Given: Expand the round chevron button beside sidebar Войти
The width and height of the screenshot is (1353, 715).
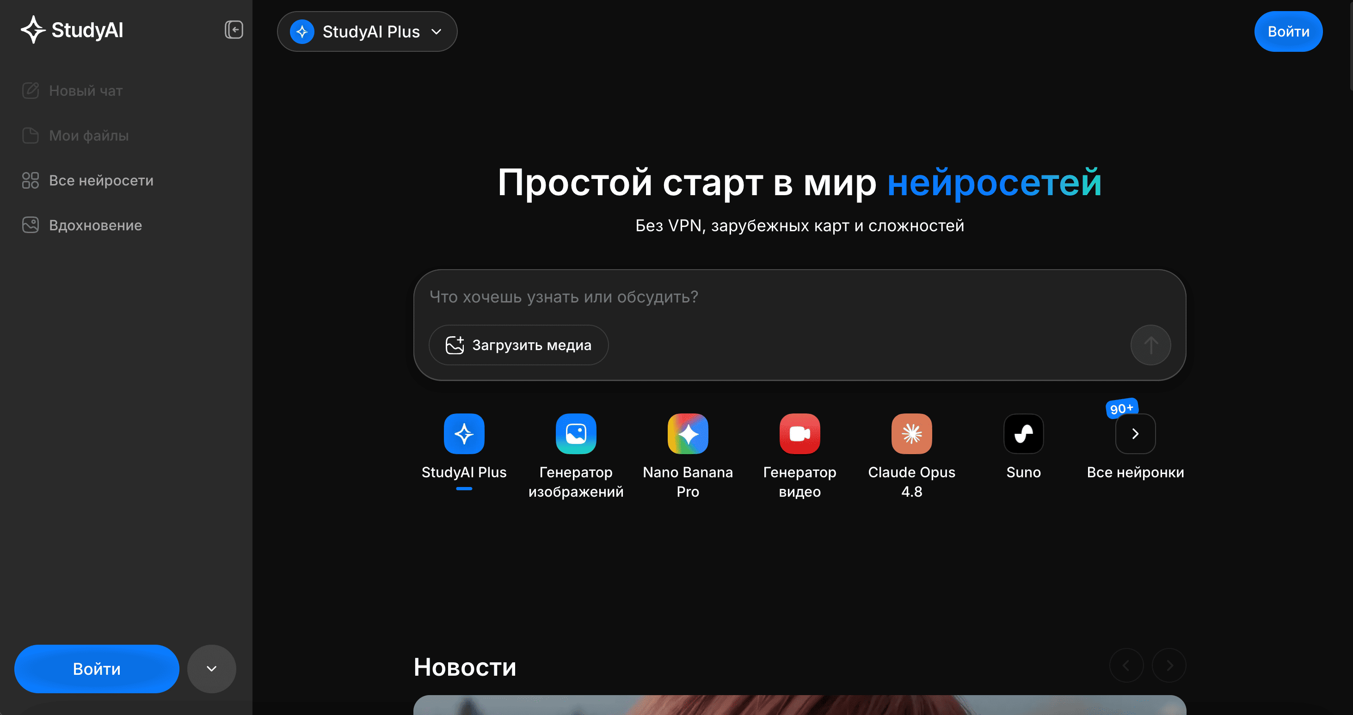Looking at the screenshot, I should 212,669.
